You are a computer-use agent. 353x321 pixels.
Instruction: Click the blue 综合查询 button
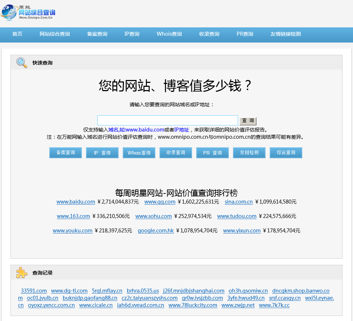(x=286, y=153)
